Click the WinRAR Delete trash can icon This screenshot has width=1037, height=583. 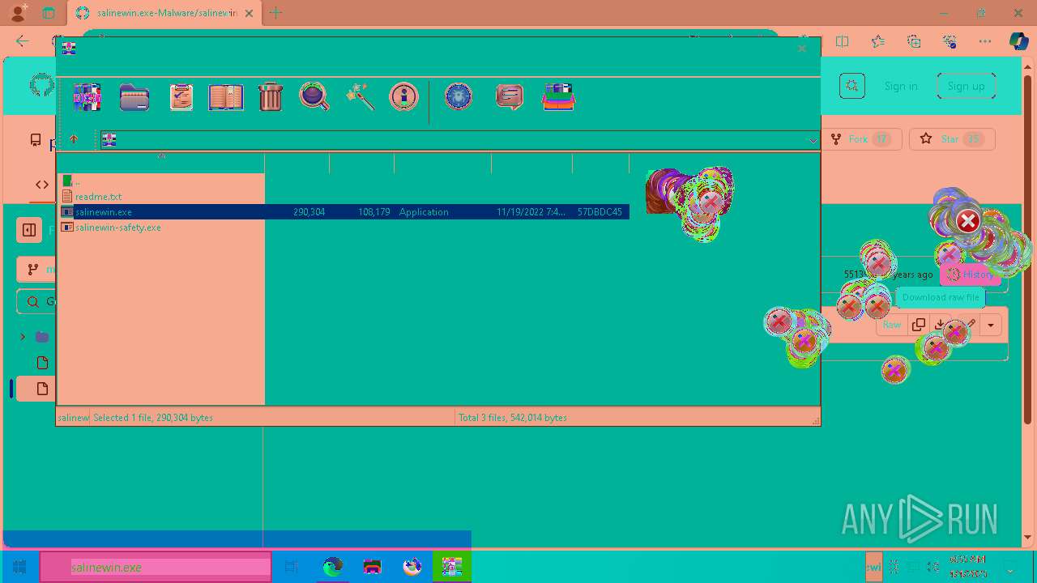271,97
